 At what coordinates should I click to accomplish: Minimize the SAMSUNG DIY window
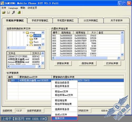tap(120, 3)
